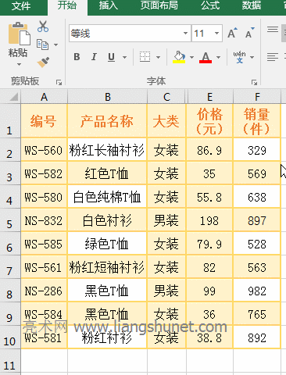Select cell 绿色T恤
The height and width of the screenshot is (375, 286).
tap(107, 244)
